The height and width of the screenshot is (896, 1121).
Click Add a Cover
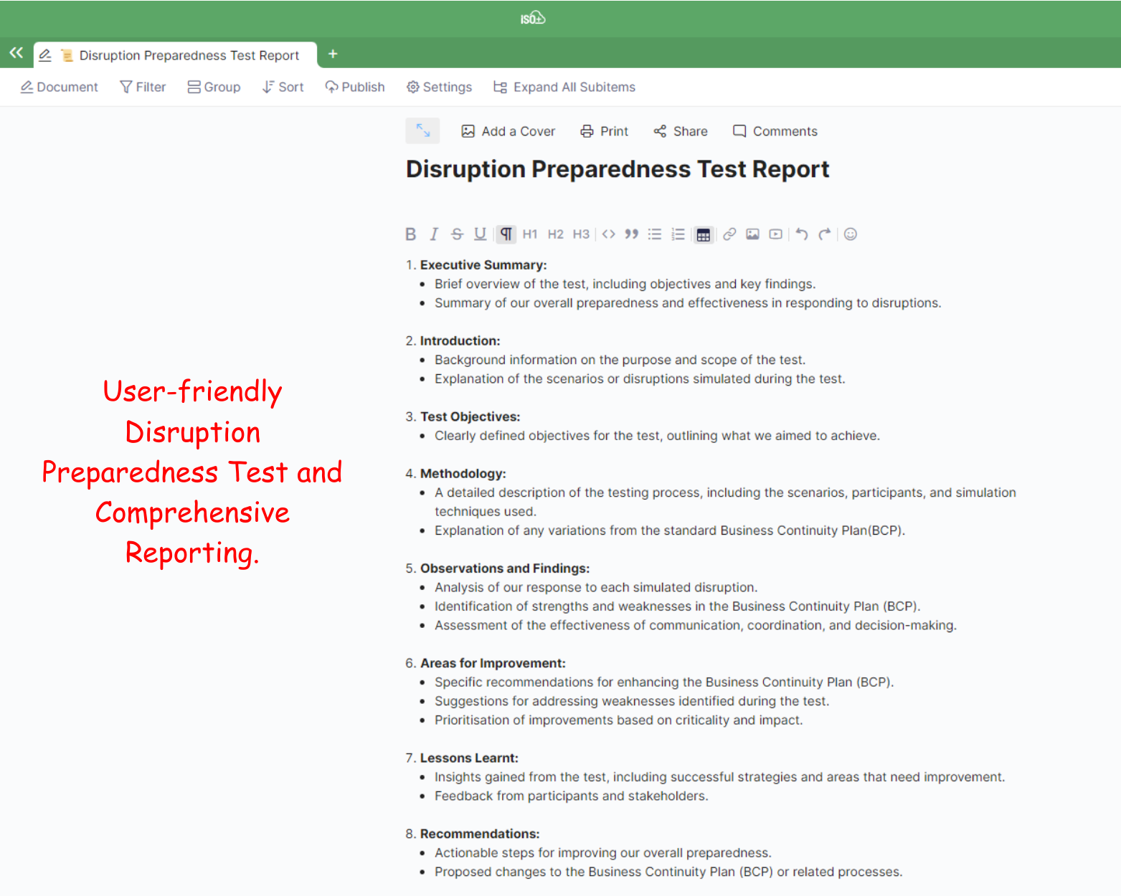(508, 131)
